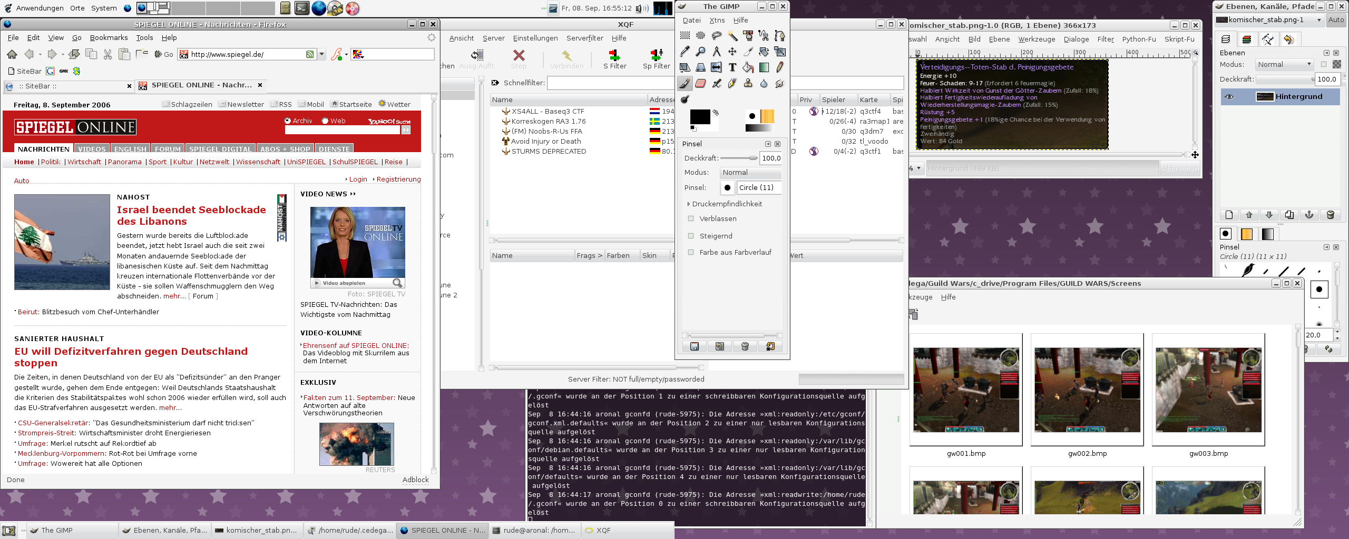
Task: Toggle visibility of the Hintergrund layer
Action: coord(1230,96)
